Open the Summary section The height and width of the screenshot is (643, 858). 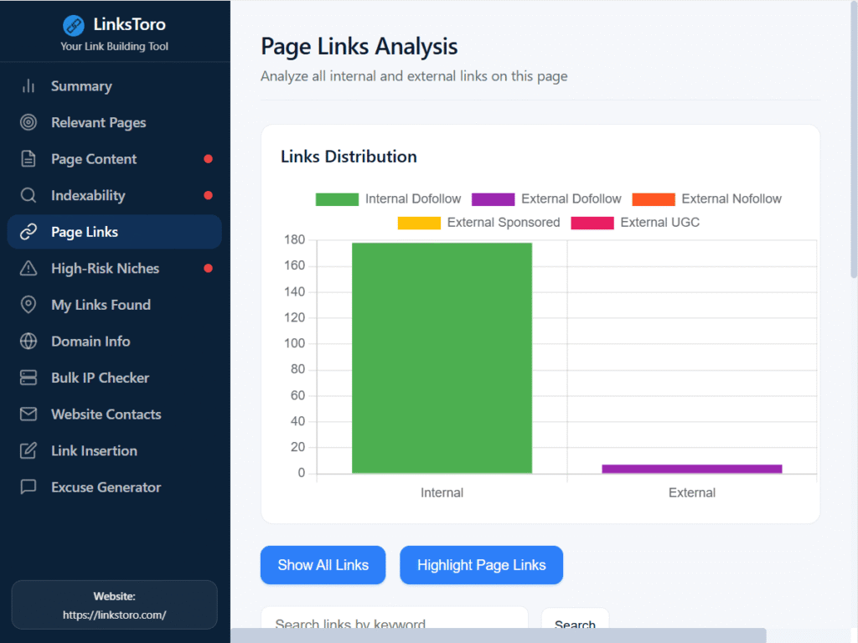(x=114, y=86)
